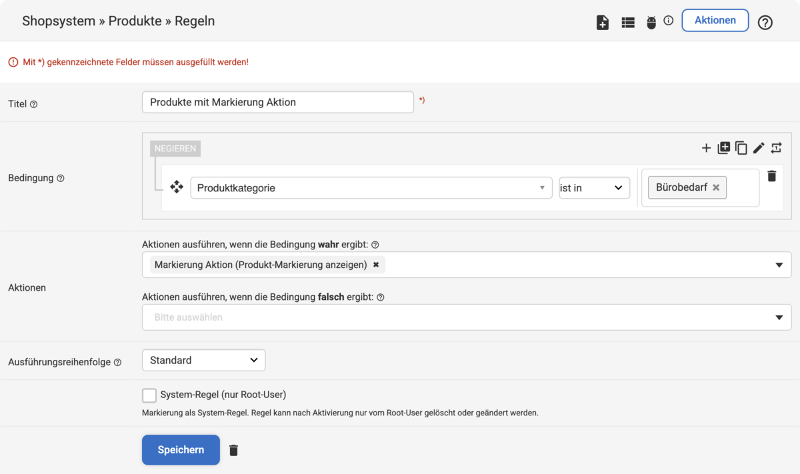Add a condition with the plus icon
Viewport: 800px width, 474px height.
click(706, 148)
